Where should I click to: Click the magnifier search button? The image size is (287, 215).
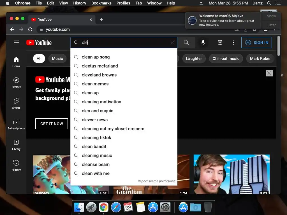(x=186, y=43)
